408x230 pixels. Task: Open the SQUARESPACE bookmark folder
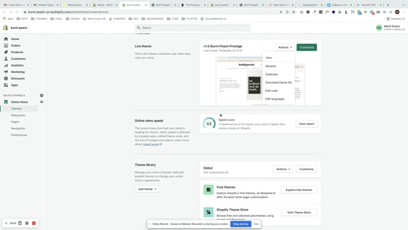[152, 19]
